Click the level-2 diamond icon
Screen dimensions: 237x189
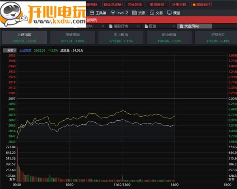[113, 13]
